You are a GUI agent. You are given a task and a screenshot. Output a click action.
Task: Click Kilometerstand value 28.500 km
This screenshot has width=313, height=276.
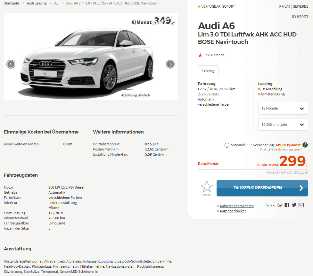(x=57, y=218)
